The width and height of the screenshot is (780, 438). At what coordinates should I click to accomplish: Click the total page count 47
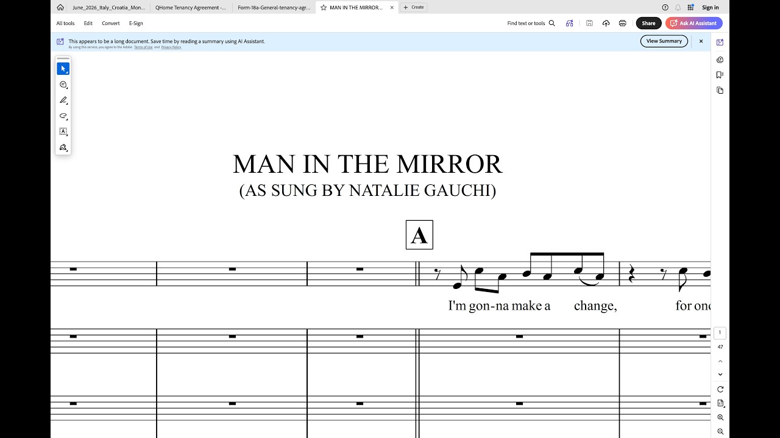[x=720, y=347]
